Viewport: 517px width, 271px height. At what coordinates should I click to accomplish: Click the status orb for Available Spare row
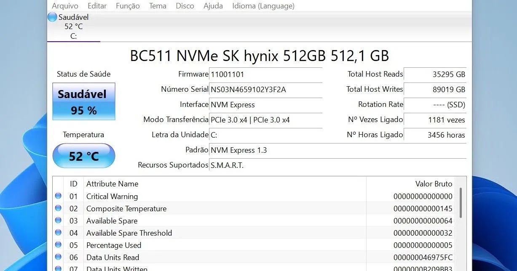pos(58,221)
